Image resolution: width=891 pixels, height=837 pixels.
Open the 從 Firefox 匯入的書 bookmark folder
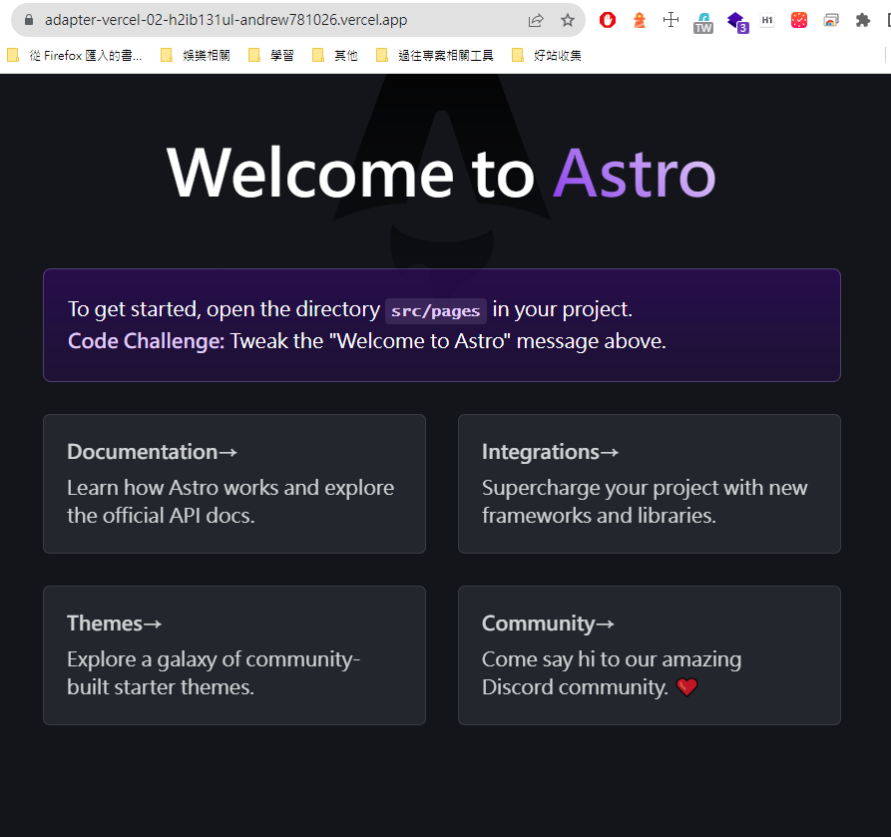[x=75, y=55]
